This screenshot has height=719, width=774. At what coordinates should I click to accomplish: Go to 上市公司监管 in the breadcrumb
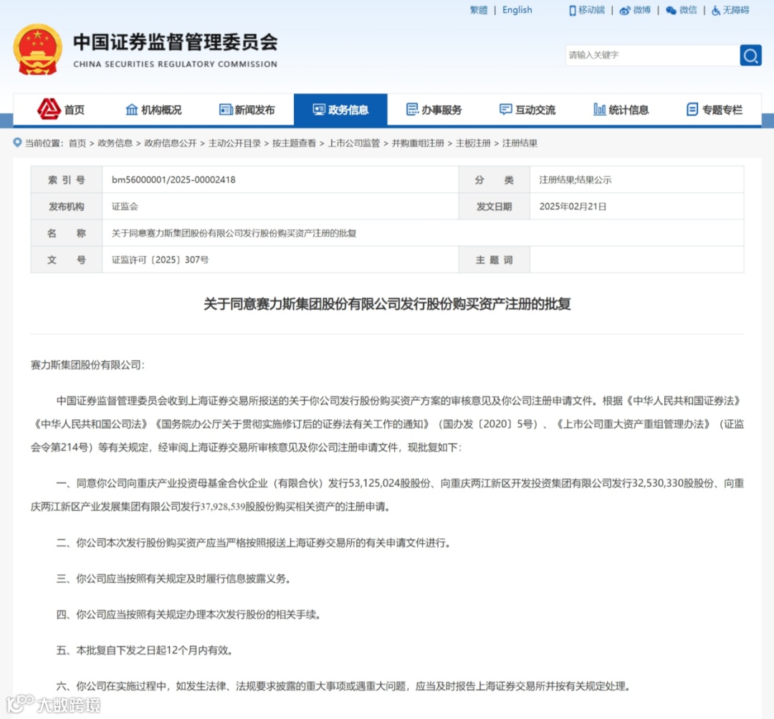point(354,143)
